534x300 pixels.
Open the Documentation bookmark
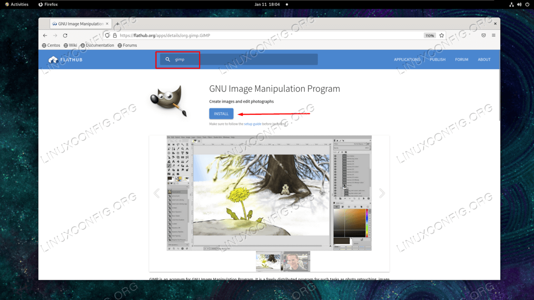pyautogui.click(x=97, y=45)
